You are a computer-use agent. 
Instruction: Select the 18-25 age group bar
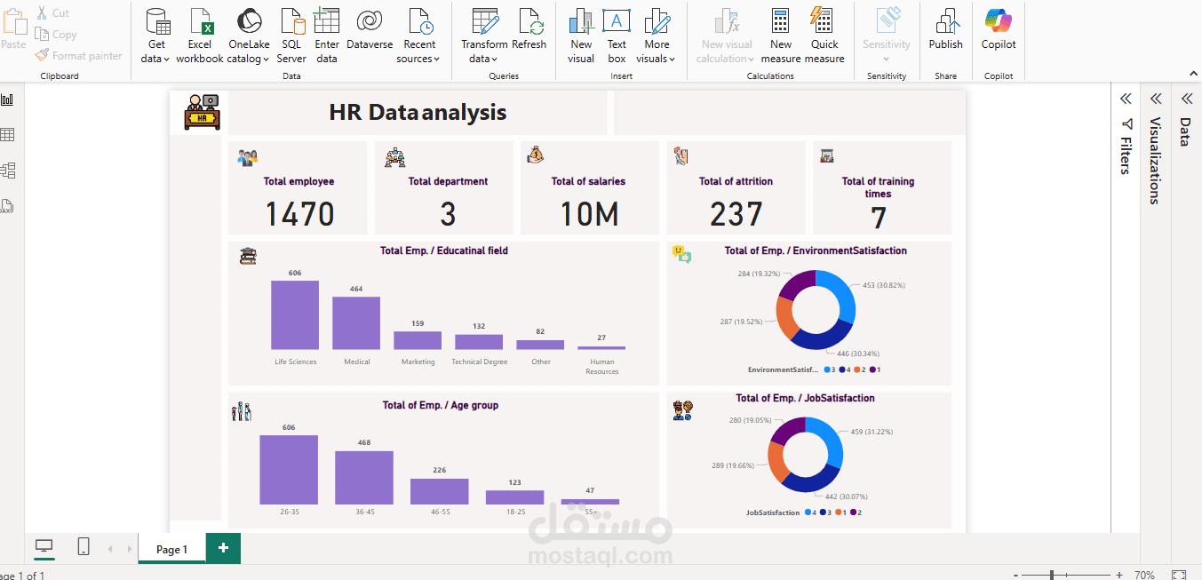[x=515, y=497]
